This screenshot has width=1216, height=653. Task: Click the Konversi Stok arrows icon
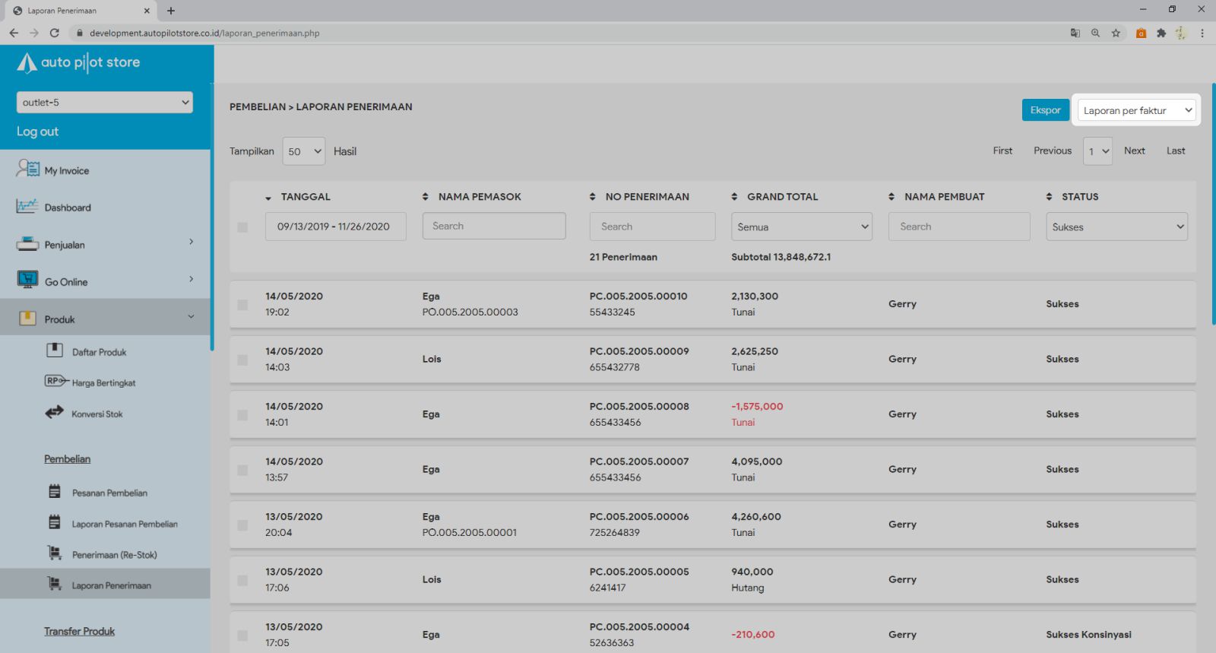coord(54,413)
